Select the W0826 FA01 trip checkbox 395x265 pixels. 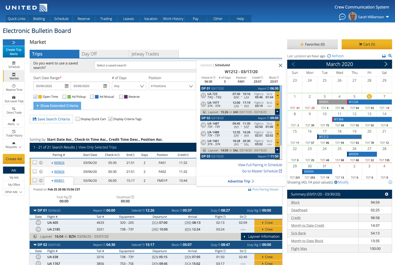[x=35, y=162]
